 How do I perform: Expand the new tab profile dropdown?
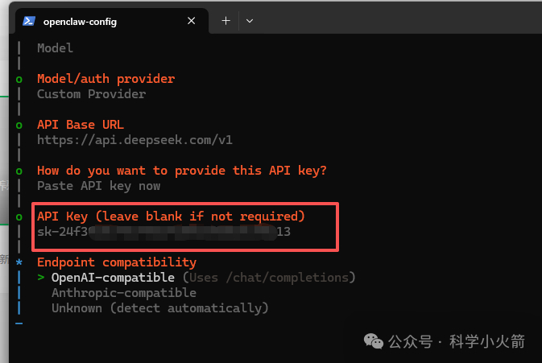(250, 21)
